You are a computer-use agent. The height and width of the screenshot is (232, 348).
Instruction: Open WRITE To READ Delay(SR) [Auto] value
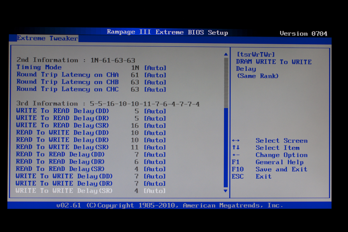click(155, 126)
